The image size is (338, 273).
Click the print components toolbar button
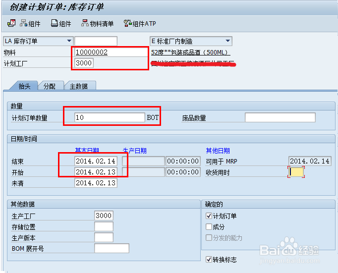coord(61,23)
